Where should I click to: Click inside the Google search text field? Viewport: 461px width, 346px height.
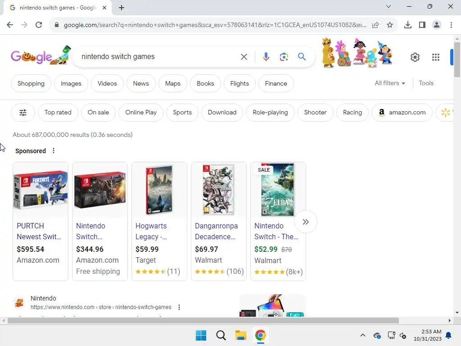point(159,56)
